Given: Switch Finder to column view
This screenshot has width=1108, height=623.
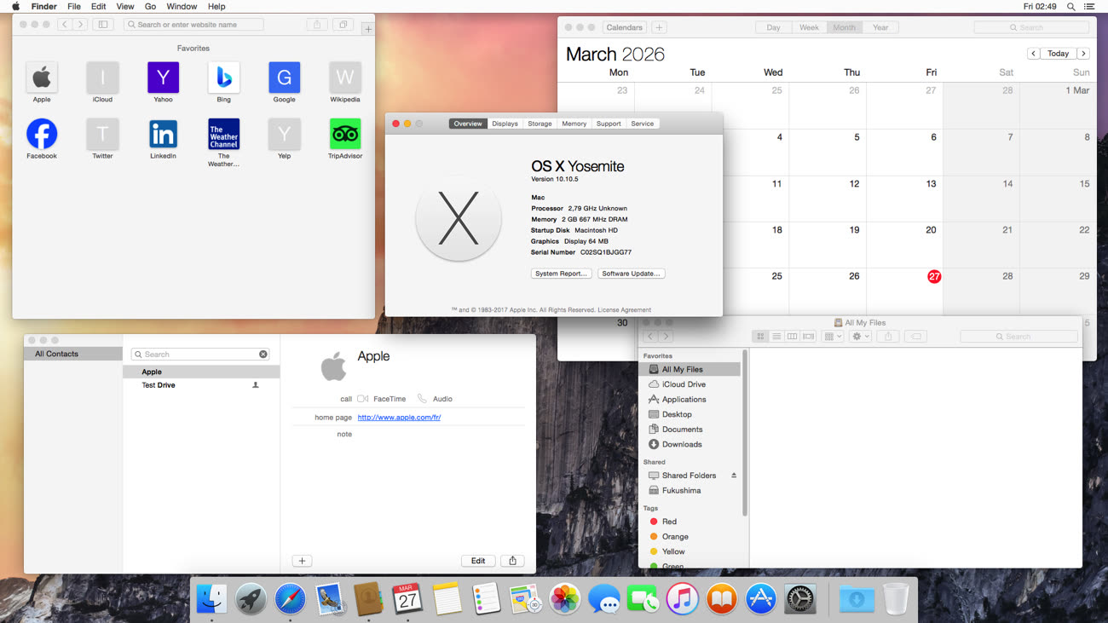Looking at the screenshot, I should [792, 337].
